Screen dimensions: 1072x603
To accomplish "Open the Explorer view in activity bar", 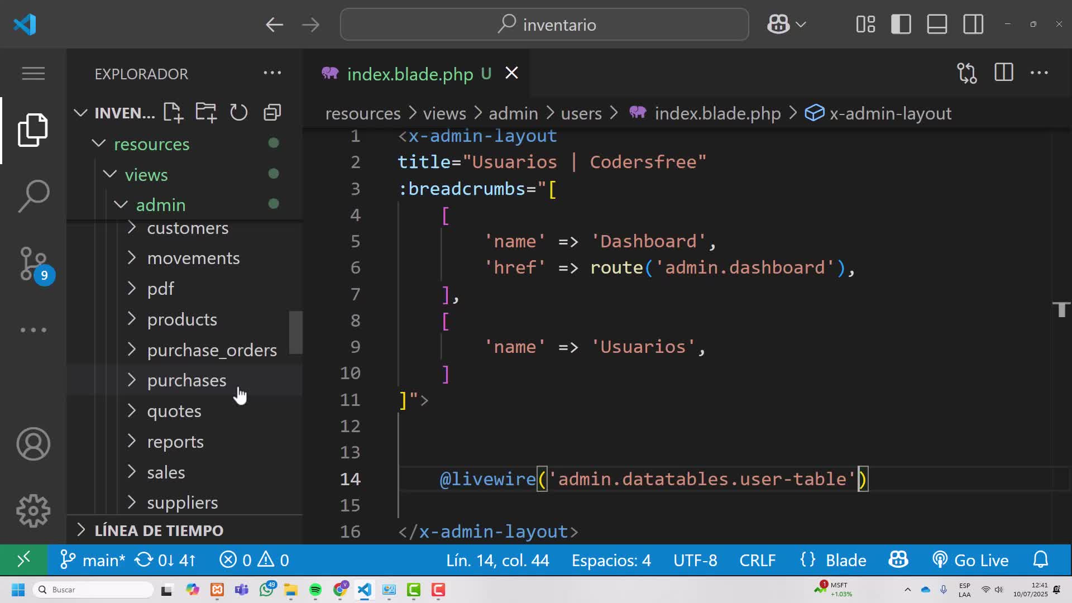I will (33, 130).
